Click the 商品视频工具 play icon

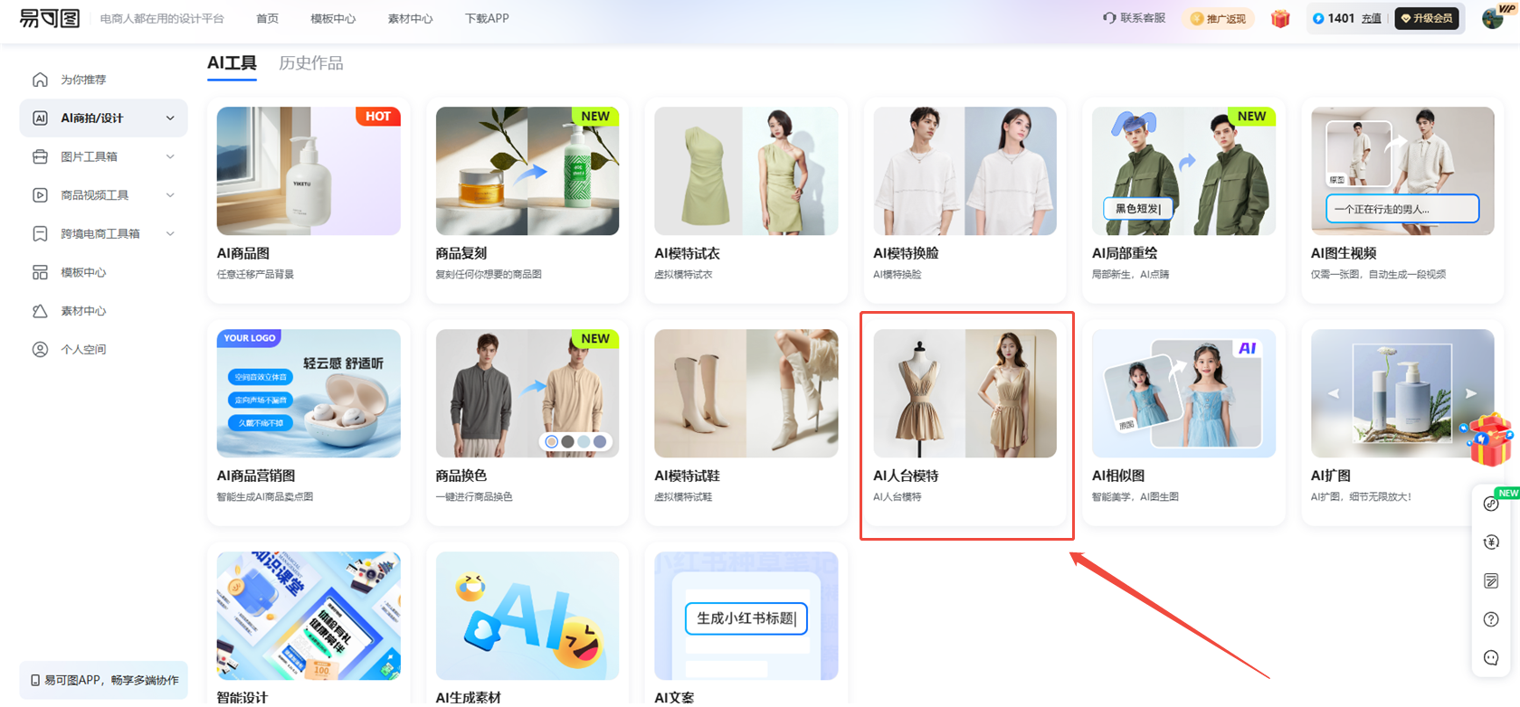40,195
